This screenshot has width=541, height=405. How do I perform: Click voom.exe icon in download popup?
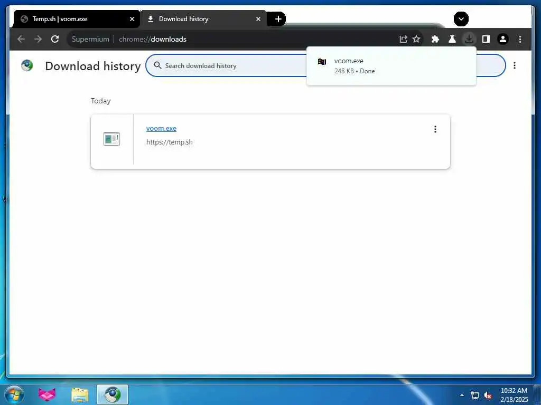pos(322,62)
